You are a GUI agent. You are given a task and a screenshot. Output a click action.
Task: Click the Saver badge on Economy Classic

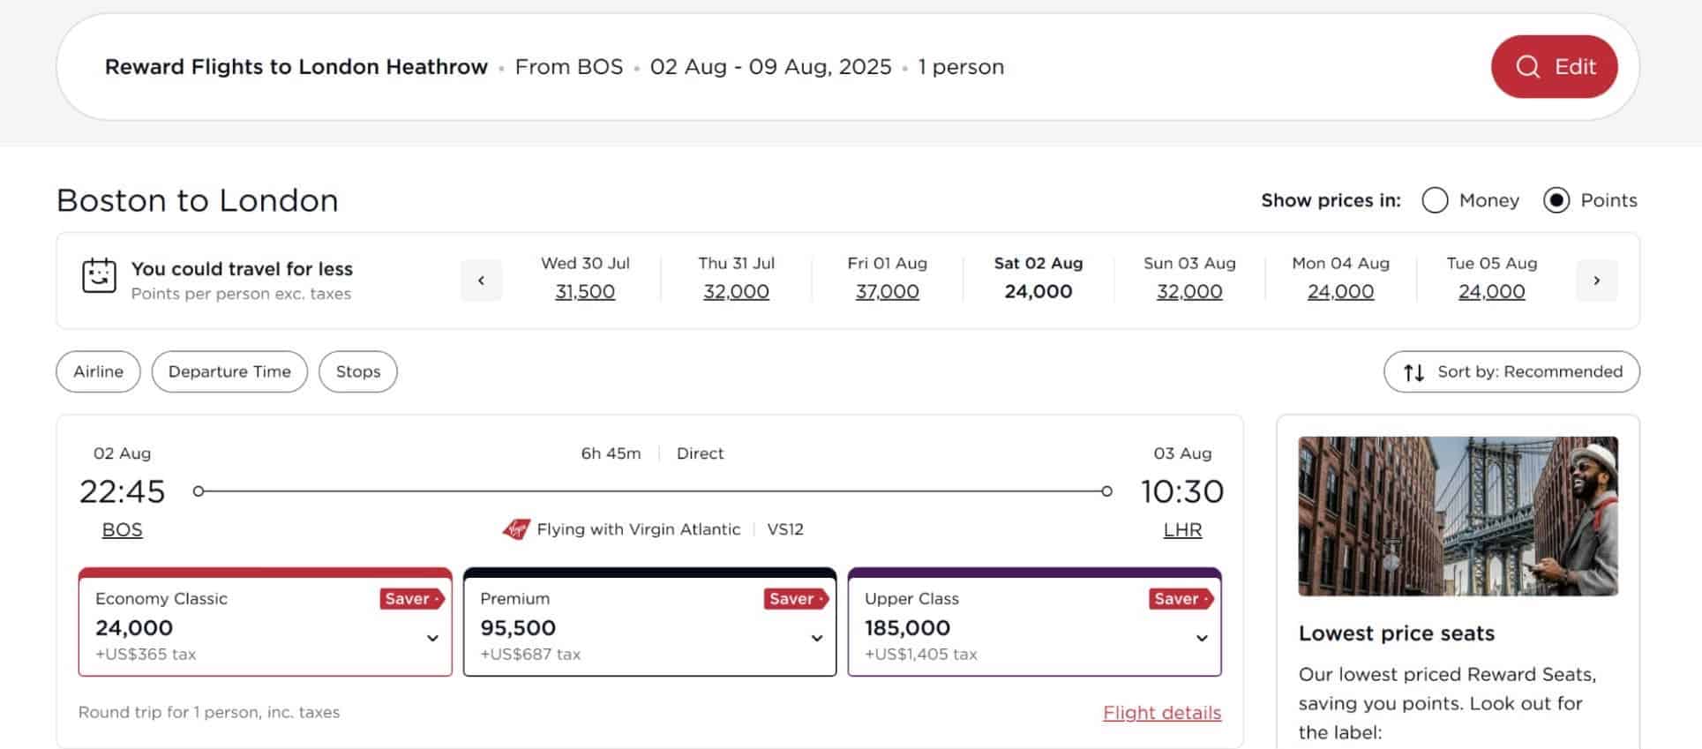coord(409,598)
